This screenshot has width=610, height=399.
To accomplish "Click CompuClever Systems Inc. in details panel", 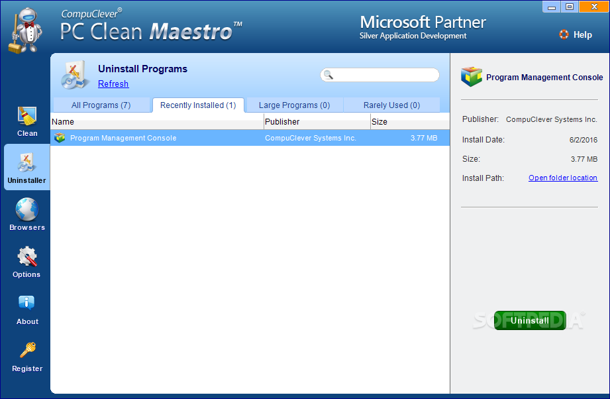I will (x=551, y=119).
